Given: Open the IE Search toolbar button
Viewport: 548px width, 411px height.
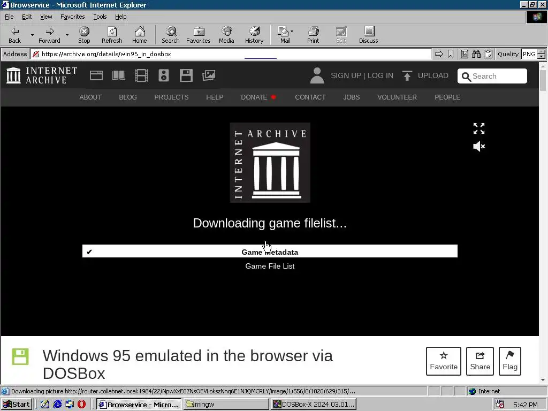Looking at the screenshot, I should [x=171, y=35].
